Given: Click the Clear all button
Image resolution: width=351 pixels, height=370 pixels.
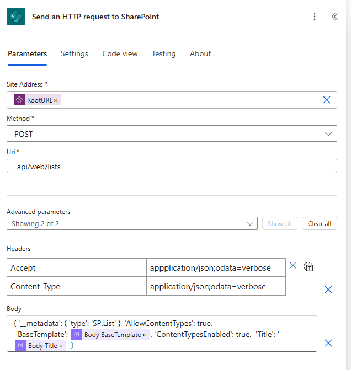Looking at the screenshot, I should [x=319, y=223].
